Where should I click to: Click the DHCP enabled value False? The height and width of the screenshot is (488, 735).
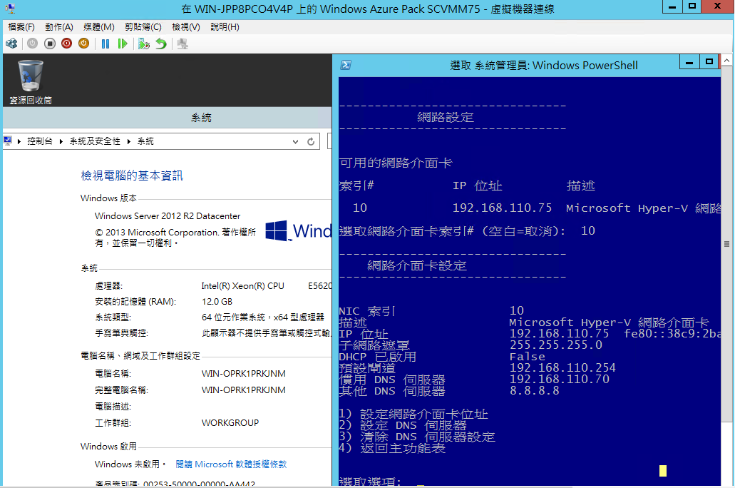click(528, 357)
